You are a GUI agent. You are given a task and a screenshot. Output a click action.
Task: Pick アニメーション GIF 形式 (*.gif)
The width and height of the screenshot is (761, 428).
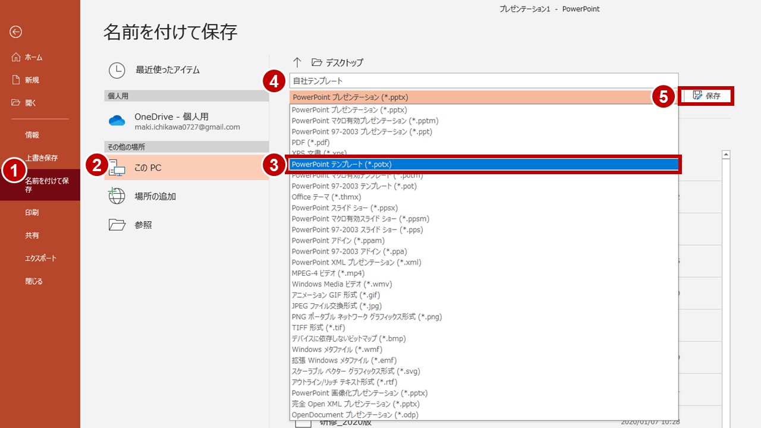click(x=484, y=295)
